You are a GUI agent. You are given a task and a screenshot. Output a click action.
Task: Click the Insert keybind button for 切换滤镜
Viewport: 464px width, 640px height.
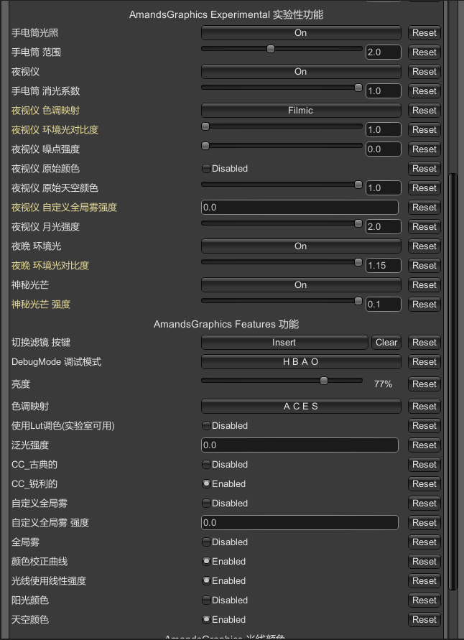coord(284,343)
